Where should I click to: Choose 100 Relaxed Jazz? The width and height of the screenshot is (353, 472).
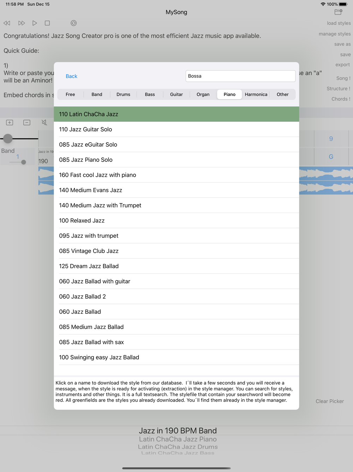tap(176, 220)
